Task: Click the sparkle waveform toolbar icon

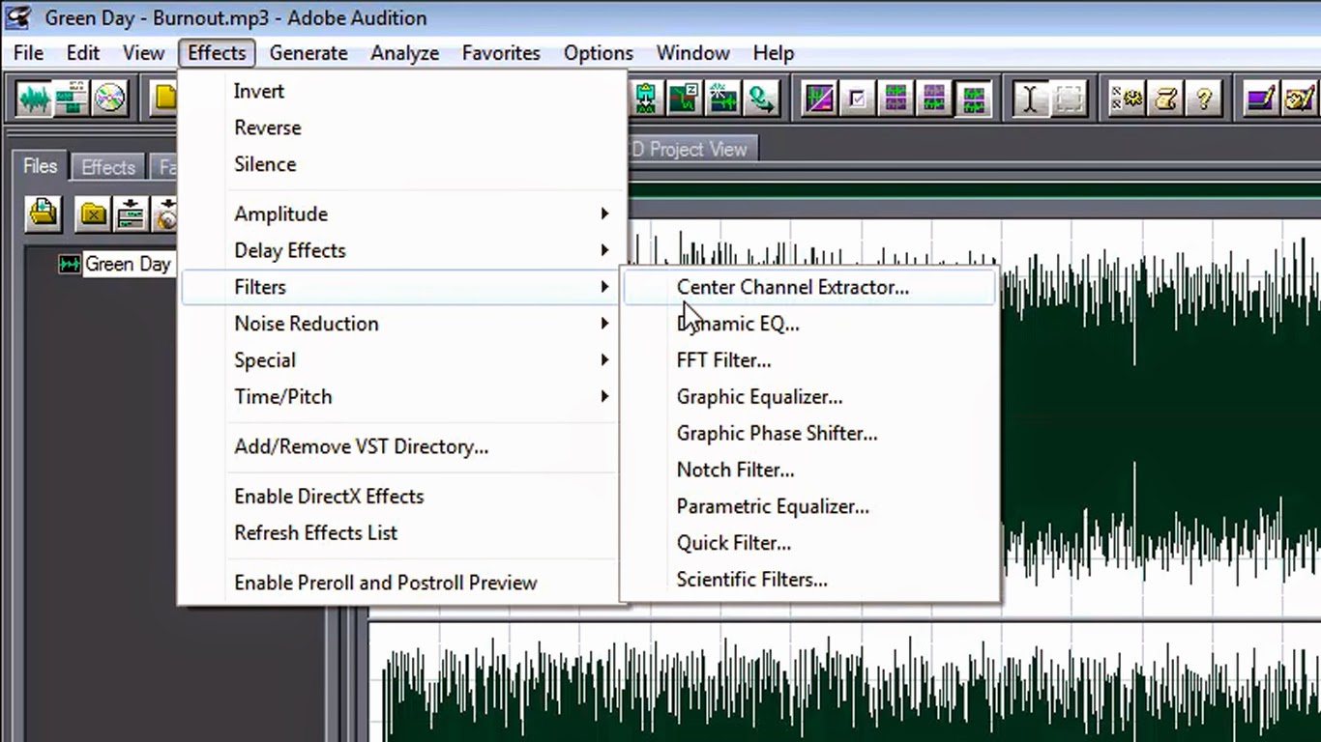Action: tap(723, 99)
